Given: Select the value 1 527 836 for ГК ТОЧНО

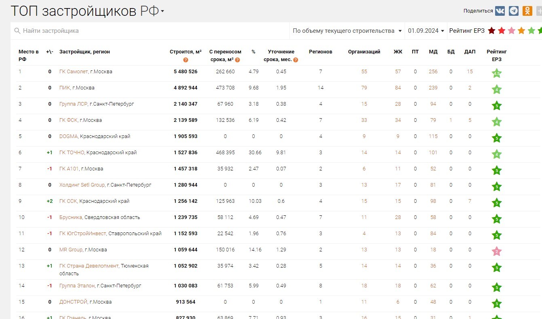Looking at the screenshot, I should click(x=186, y=153).
